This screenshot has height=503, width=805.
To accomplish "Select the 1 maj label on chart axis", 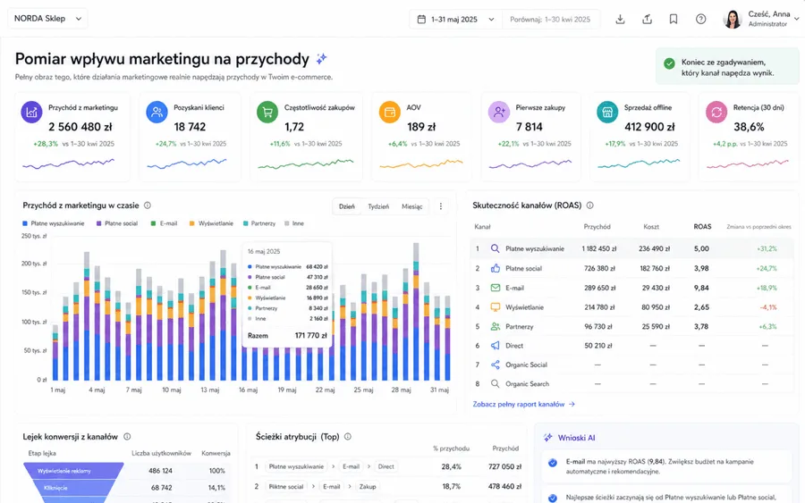I will (x=57, y=390).
